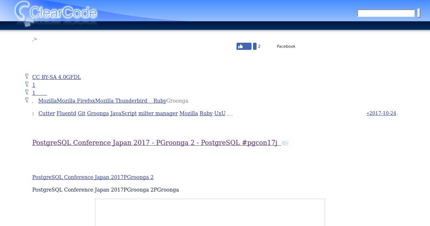The image size is (430, 226).
Task: Click the gray 'Groonga' text after Ruby
Action: [x=177, y=101]
